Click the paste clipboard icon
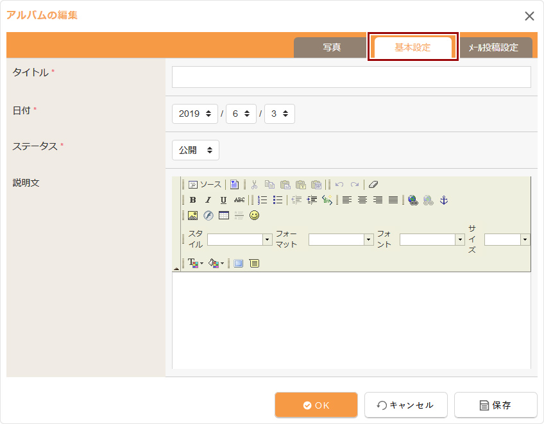This screenshot has width=544, height=424. point(285,184)
